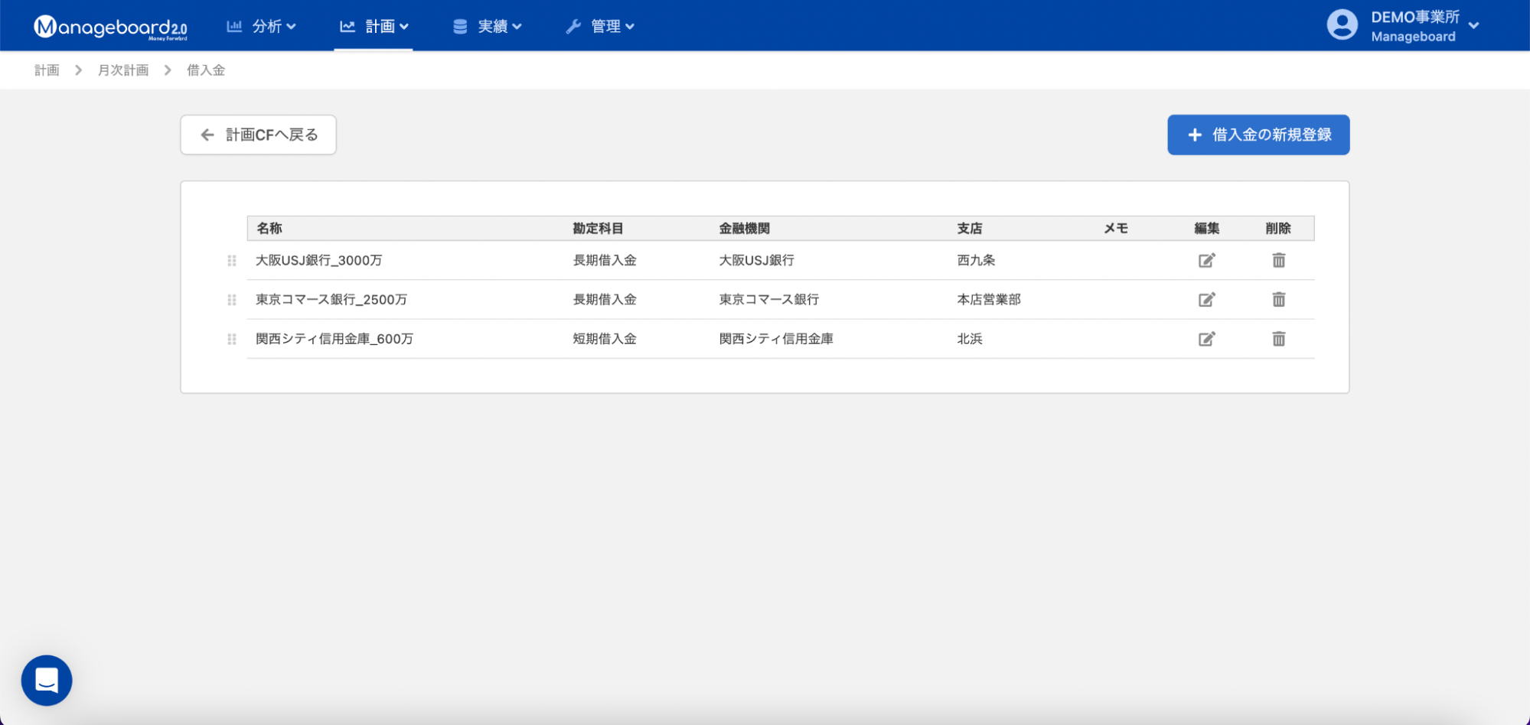
Task: Open the 実績 menu
Action: [x=487, y=26]
